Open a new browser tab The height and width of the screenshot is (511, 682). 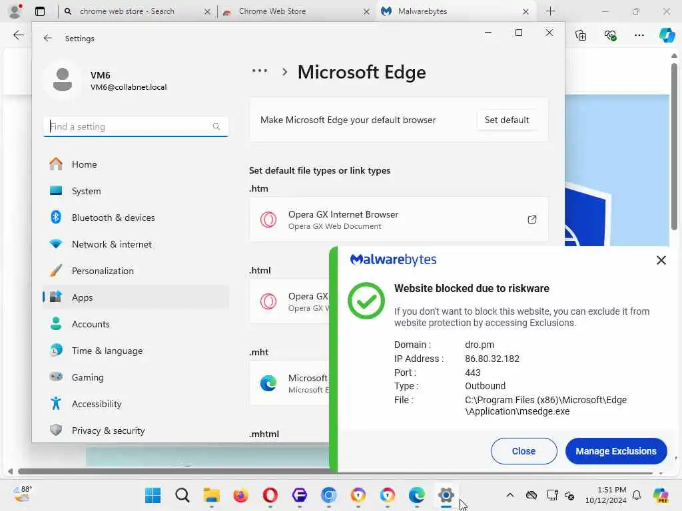pos(550,11)
